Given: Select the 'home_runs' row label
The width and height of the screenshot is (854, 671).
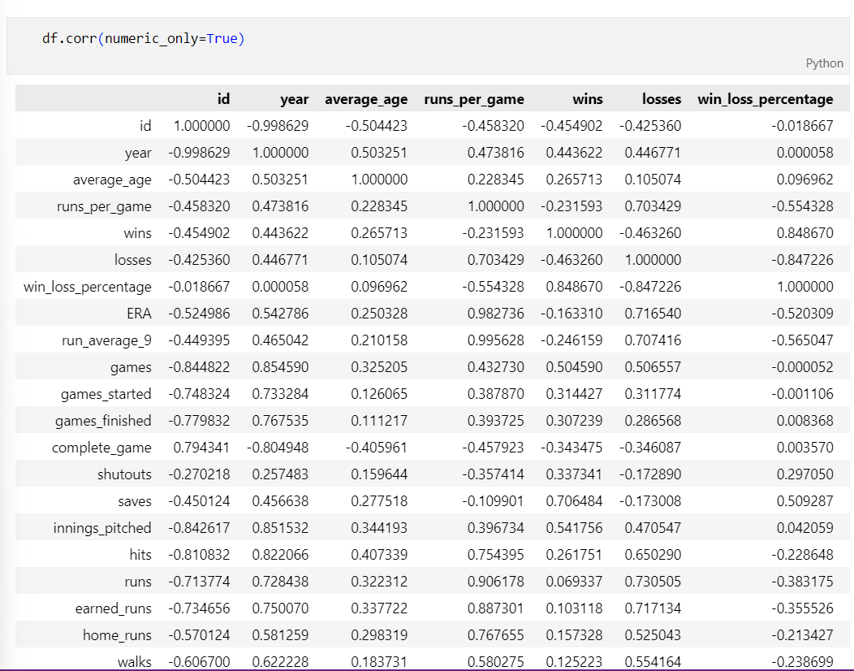Looking at the screenshot, I should (117, 635).
